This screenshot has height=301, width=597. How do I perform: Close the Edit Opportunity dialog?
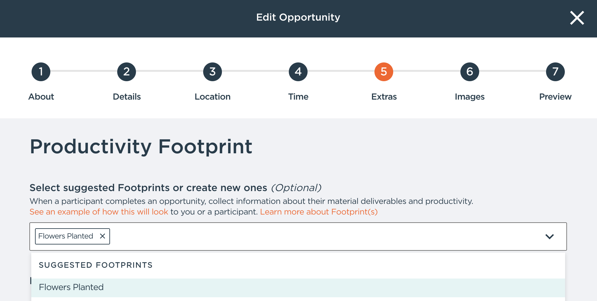[x=577, y=18]
